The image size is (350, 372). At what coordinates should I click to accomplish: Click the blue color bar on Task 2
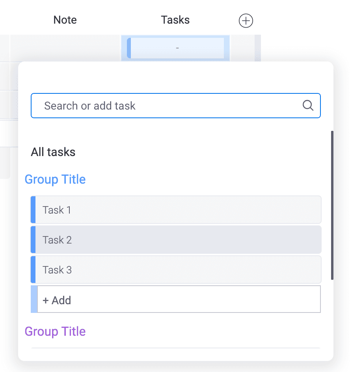(x=33, y=240)
